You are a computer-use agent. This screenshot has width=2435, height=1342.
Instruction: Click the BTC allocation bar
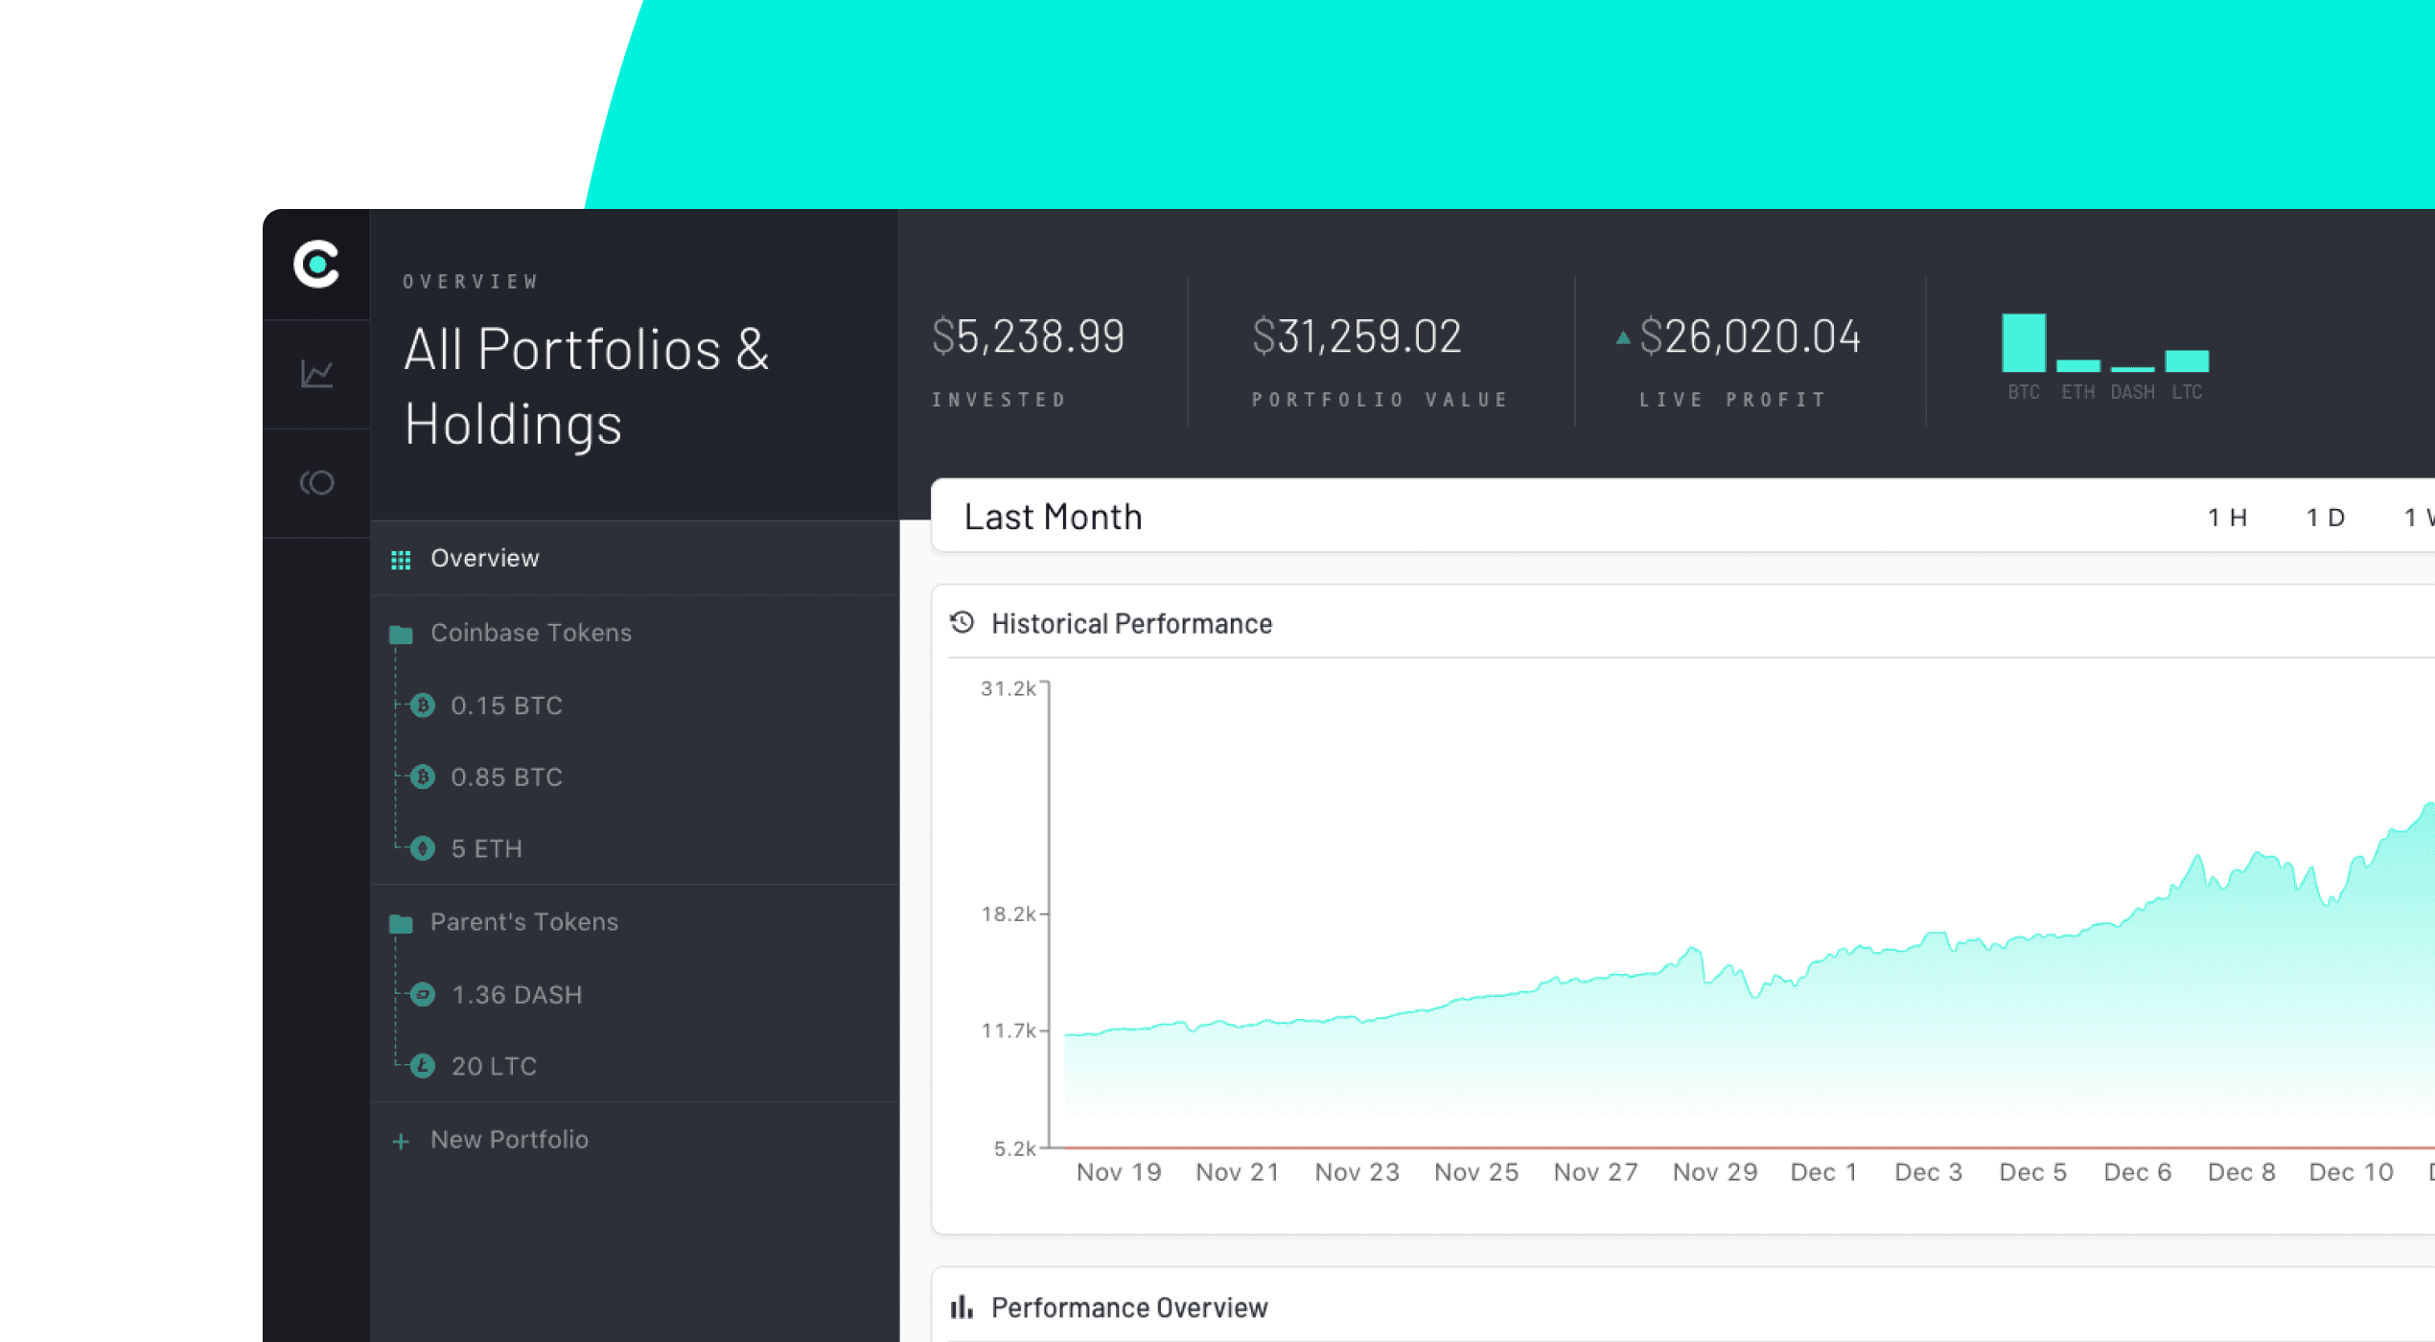click(x=2024, y=343)
